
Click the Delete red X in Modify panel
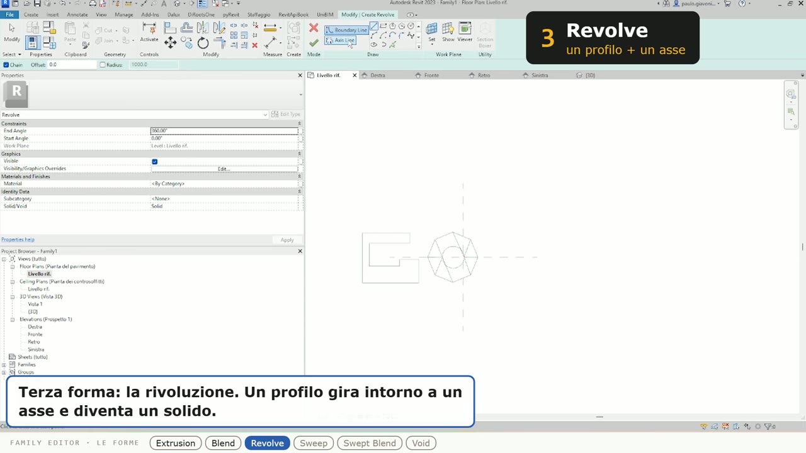coord(254,45)
